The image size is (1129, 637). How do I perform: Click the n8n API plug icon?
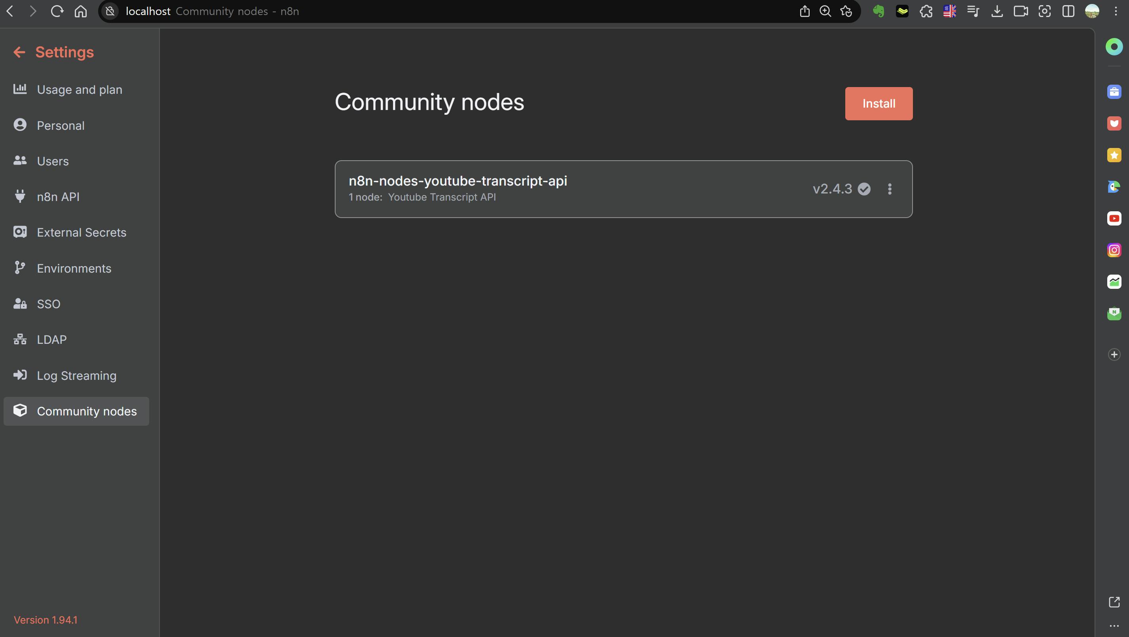pyautogui.click(x=20, y=196)
